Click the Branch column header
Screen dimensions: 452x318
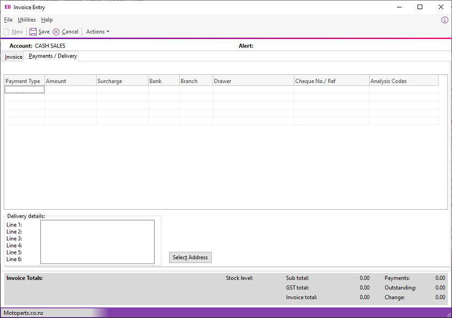click(x=196, y=81)
